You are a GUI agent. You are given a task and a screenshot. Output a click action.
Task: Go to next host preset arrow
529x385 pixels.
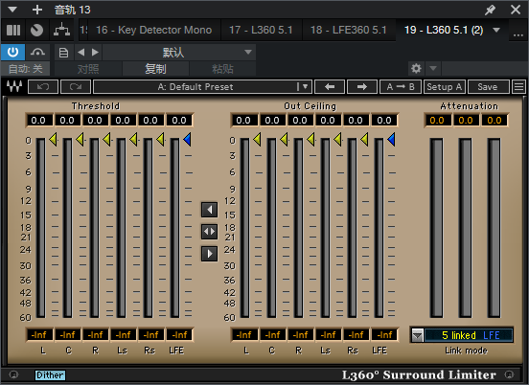(x=96, y=53)
